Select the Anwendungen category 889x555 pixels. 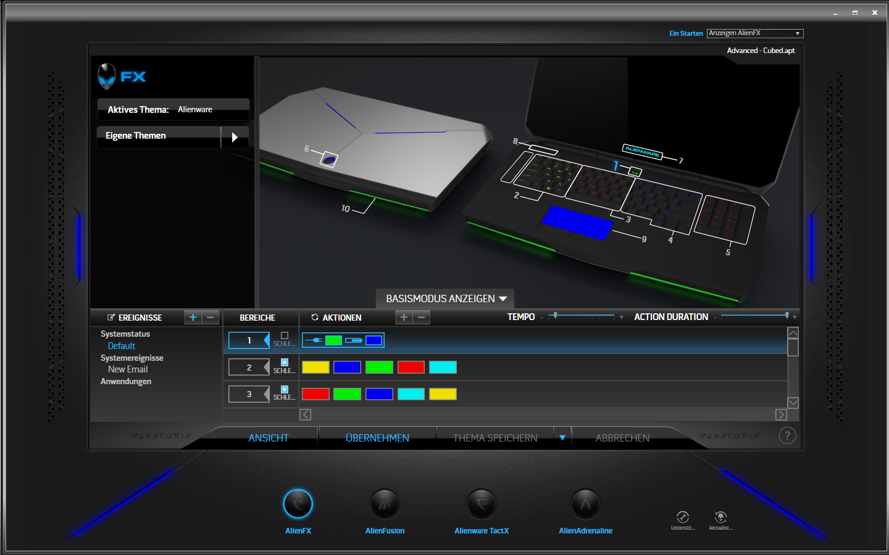[126, 382]
